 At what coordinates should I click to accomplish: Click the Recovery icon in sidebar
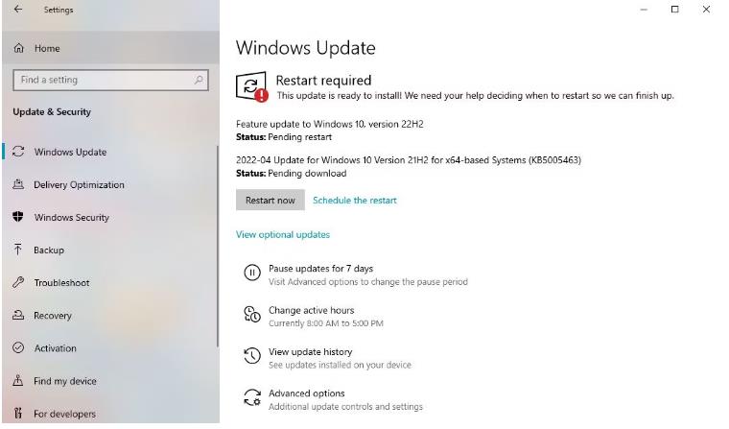point(18,315)
